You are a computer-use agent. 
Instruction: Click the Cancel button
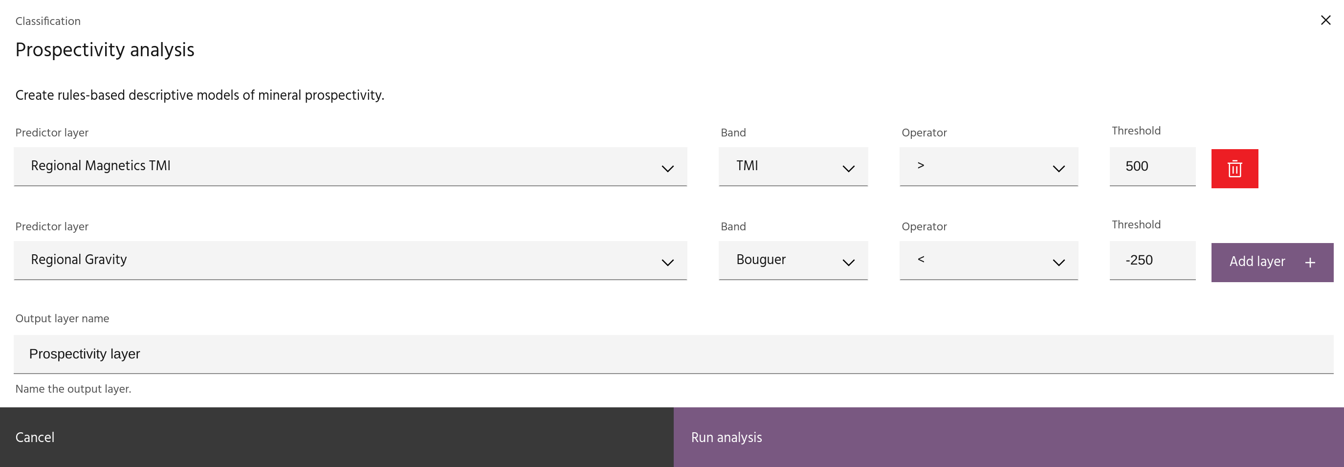(336, 437)
